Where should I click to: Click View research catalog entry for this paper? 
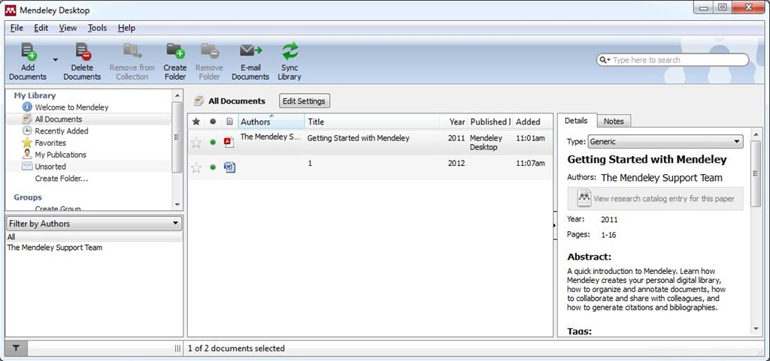(x=655, y=198)
